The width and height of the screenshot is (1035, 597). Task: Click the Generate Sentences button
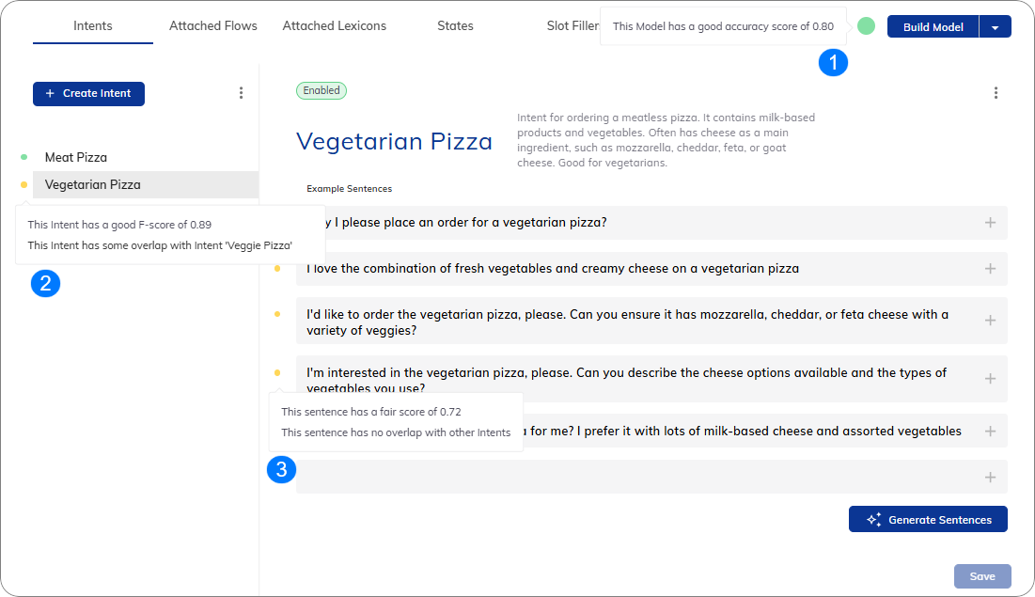(x=928, y=519)
